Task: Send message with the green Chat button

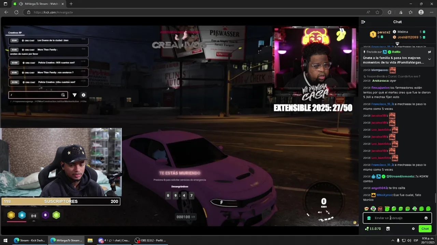Action: coord(425,229)
